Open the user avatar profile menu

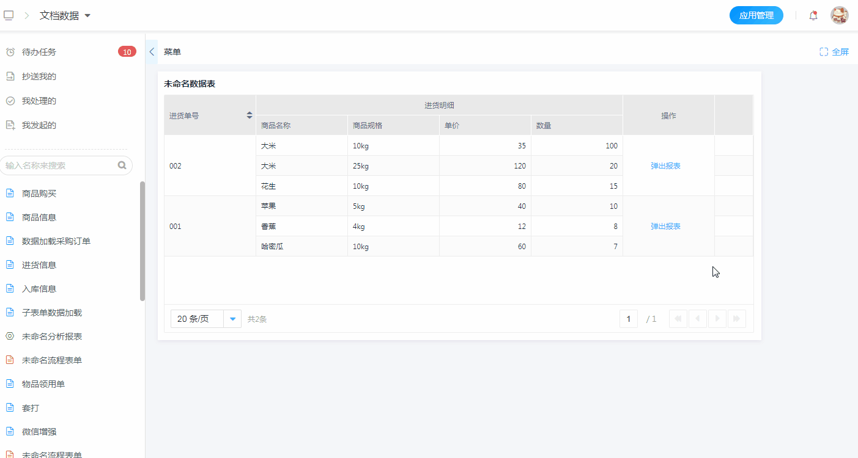(x=839, y=16)
